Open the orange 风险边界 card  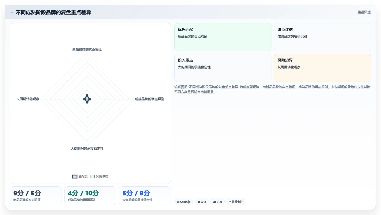322,68
